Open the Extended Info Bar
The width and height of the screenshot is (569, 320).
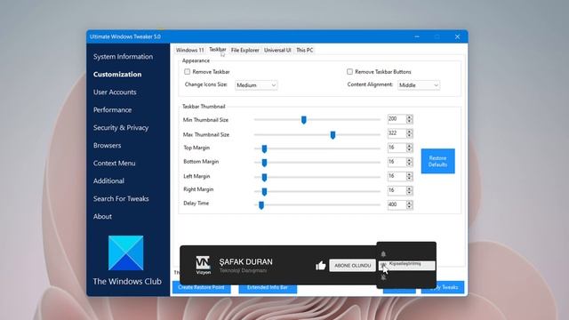coord(268,288)
